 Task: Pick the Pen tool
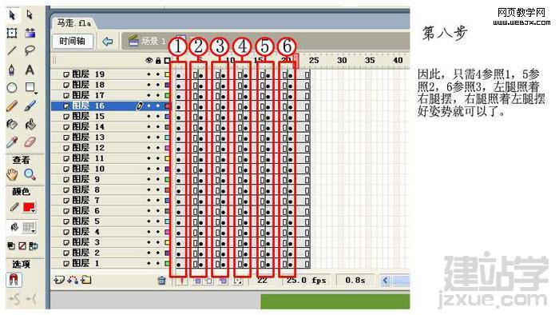tap(12, 70)
